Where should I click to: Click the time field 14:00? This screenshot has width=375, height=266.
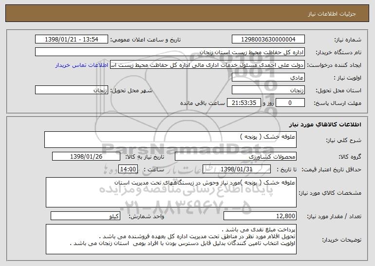point(128,169)
